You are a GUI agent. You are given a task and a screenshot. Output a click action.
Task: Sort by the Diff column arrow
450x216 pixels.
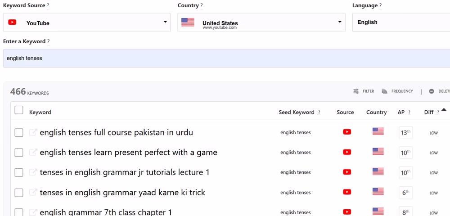tap(444, 110)
